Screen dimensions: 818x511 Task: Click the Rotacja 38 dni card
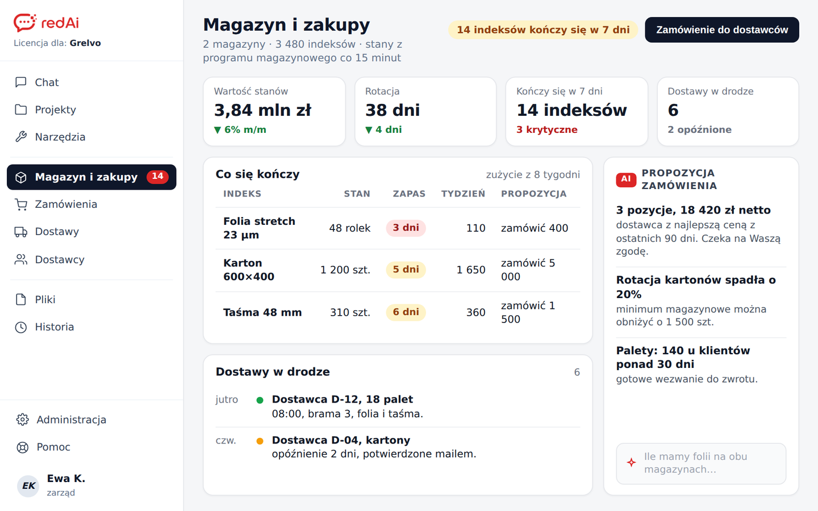pos(425,111)
